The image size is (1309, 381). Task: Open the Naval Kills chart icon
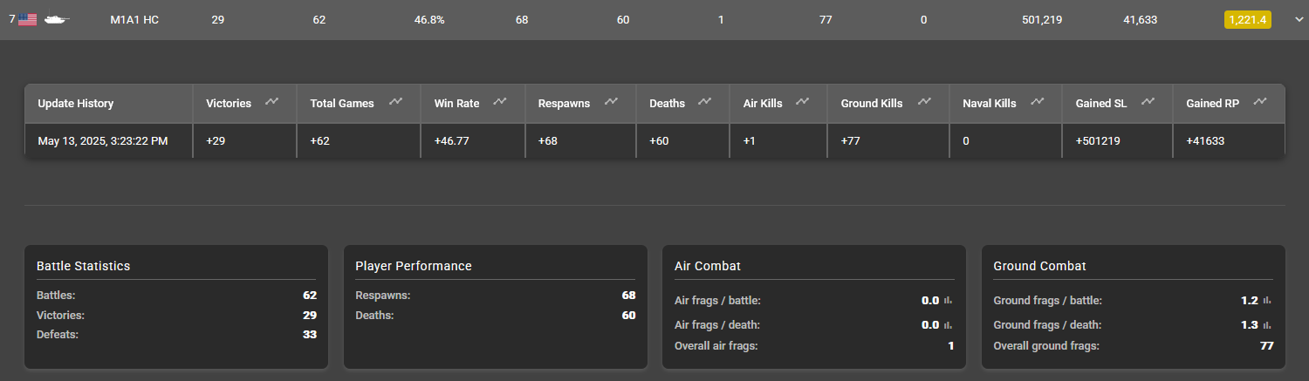[1037, 102]
